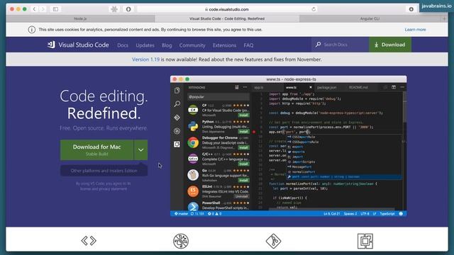
Task: Click the Search icon in the VS Code screenshot
Action: [177, 104]
